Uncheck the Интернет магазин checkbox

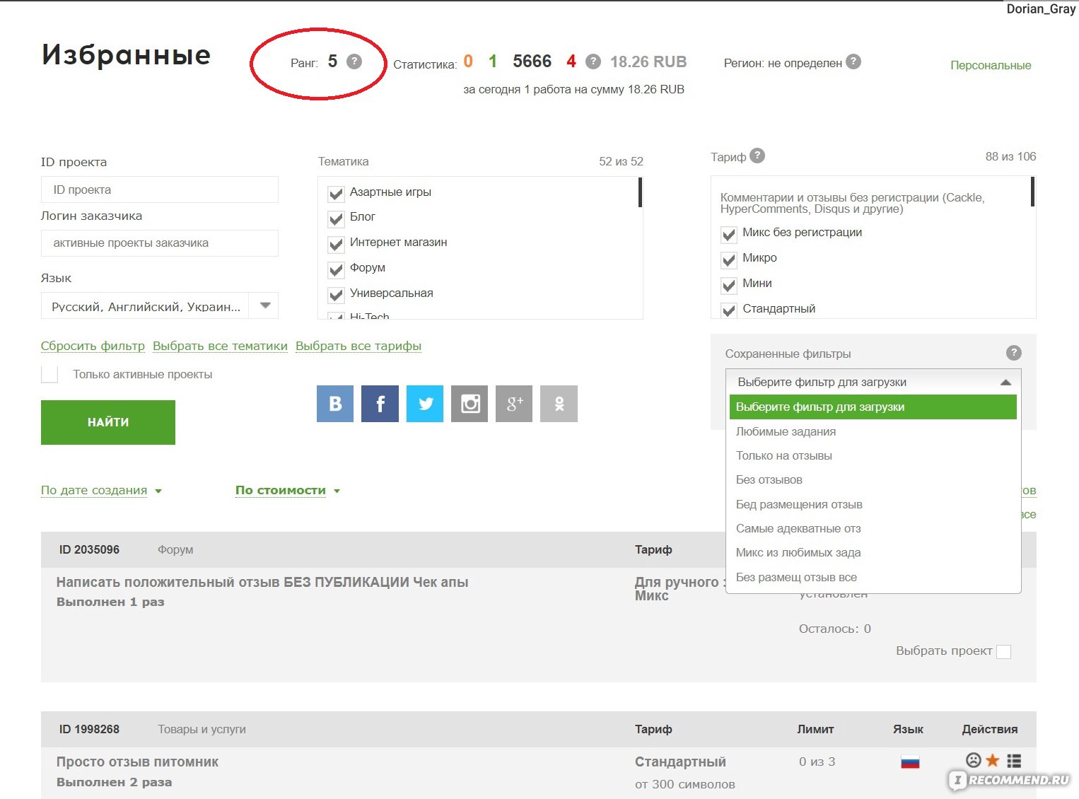point(336,244)
